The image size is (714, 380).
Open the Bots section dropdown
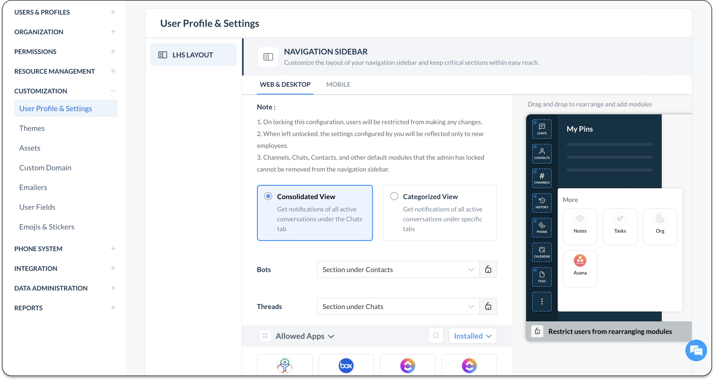tap(398, 270)
